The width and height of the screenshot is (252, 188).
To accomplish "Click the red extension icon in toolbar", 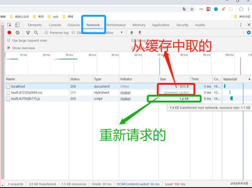I will coord(208,9).
